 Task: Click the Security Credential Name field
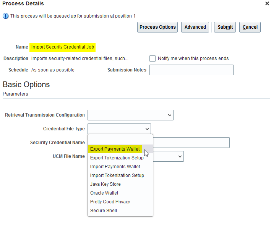coord(191,143)
